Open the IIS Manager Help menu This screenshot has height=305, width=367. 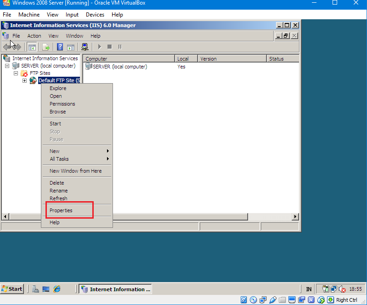pos(95,36)
